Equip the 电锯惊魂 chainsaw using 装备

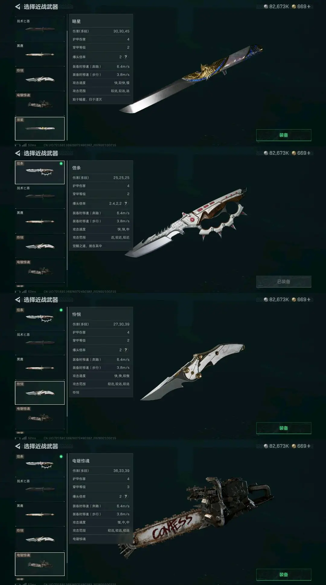[284, 574]
